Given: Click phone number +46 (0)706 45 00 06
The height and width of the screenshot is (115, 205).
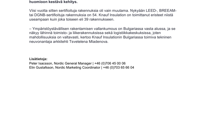Looking at the screenshot, I should 110,63.
